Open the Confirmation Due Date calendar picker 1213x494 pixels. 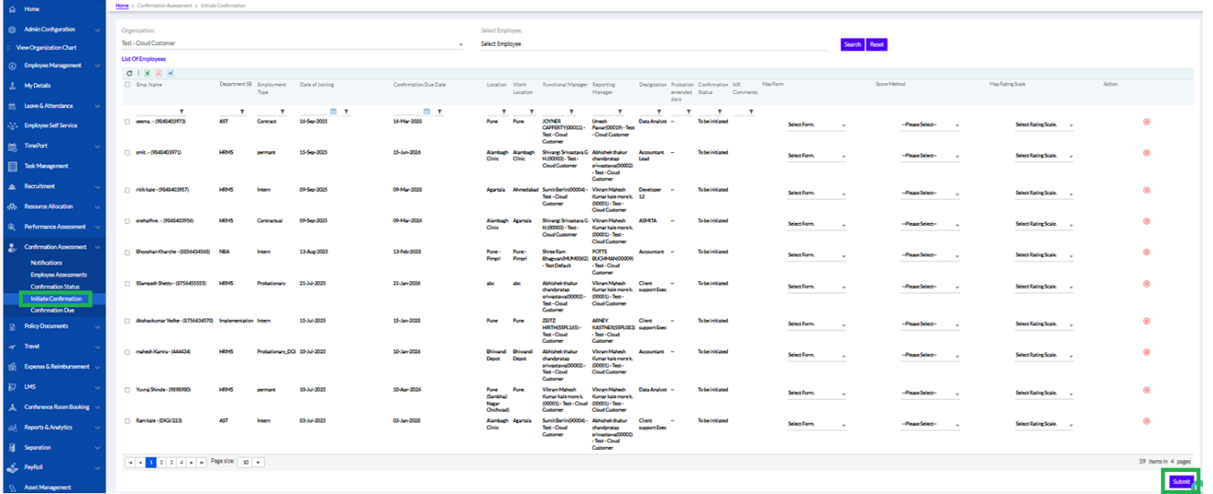tap(426, 111)
